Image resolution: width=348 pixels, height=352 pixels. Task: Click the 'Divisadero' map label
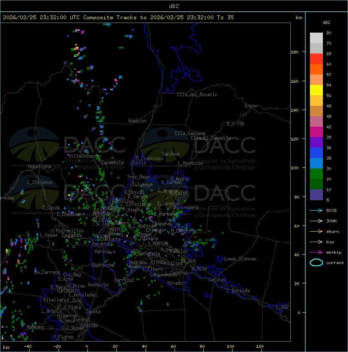tap(186, 207)
